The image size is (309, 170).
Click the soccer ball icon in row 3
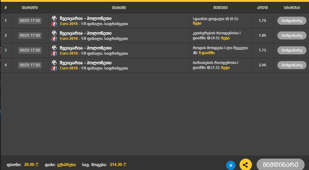[x=54, y=48]
